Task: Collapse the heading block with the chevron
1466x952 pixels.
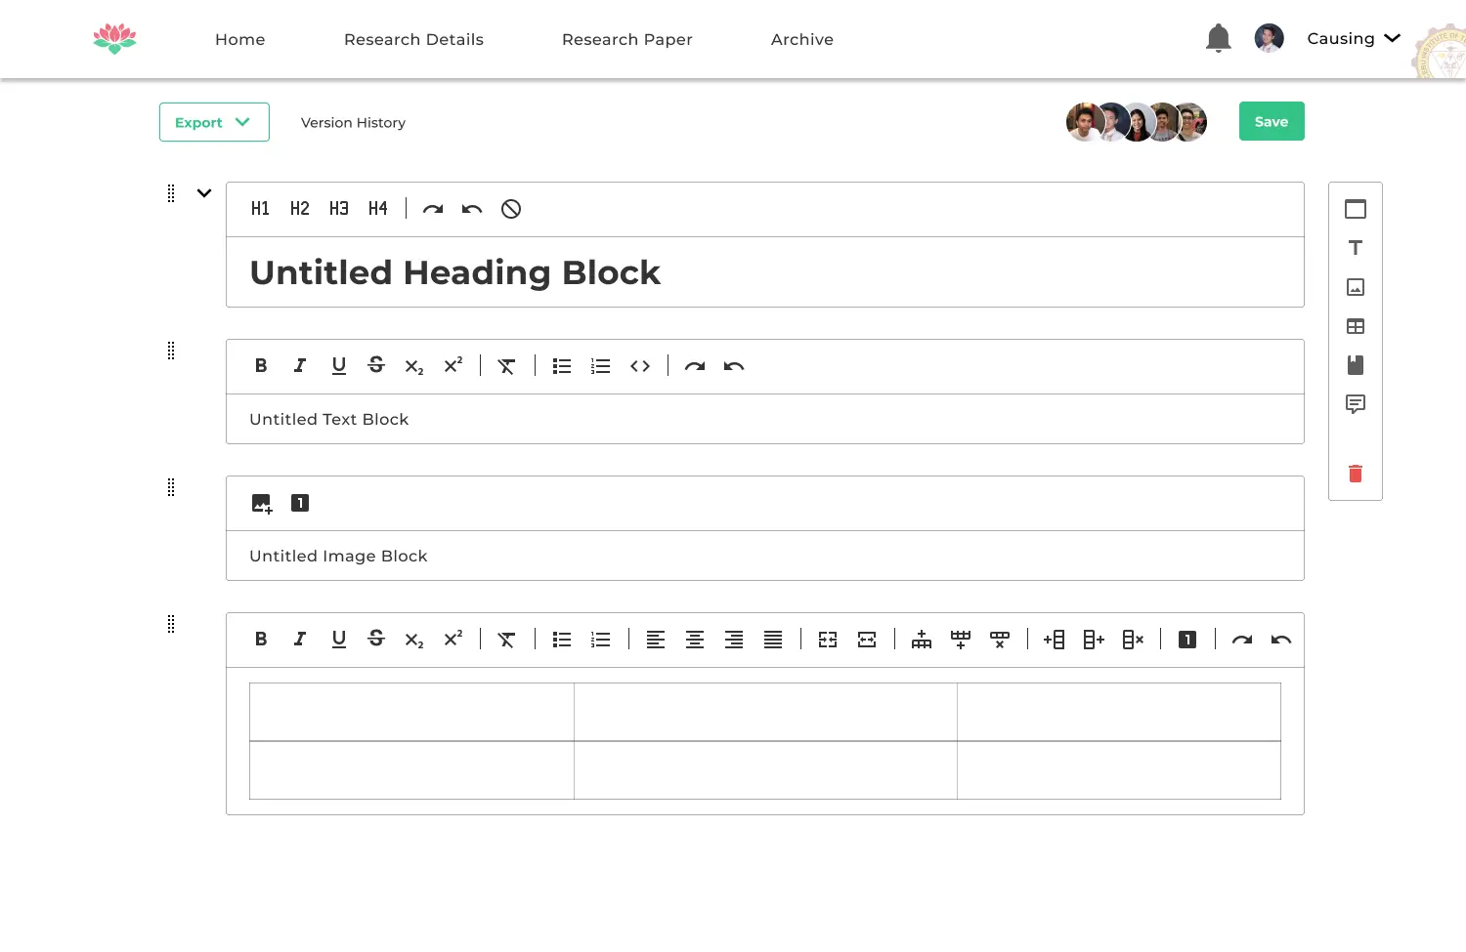Action: tap(204, 193)
